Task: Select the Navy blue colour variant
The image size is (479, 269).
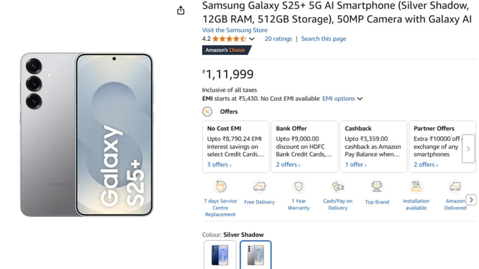Action: (x=220, y=255)
